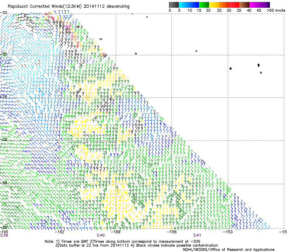Click the purple 2:39 time stamp
Screen dimensions: 287x252
click(4, 235)
